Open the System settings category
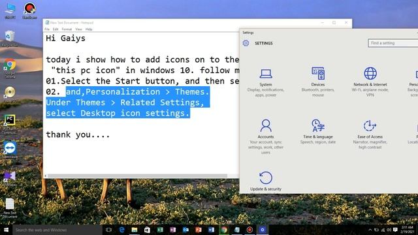 pyautogui.click(x=266, y=82)
